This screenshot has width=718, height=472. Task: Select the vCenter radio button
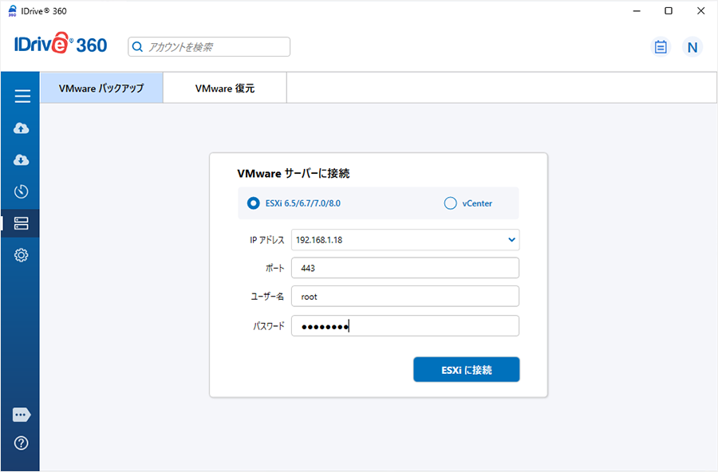(x=450, y=203)
